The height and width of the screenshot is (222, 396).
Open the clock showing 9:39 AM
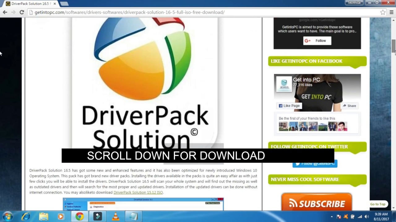[381, 216]
